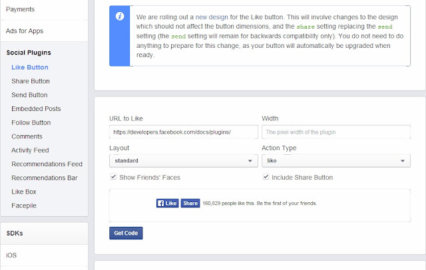Open Comments plugin page
This screenshot has height=270, width=426.
(27, 136)
